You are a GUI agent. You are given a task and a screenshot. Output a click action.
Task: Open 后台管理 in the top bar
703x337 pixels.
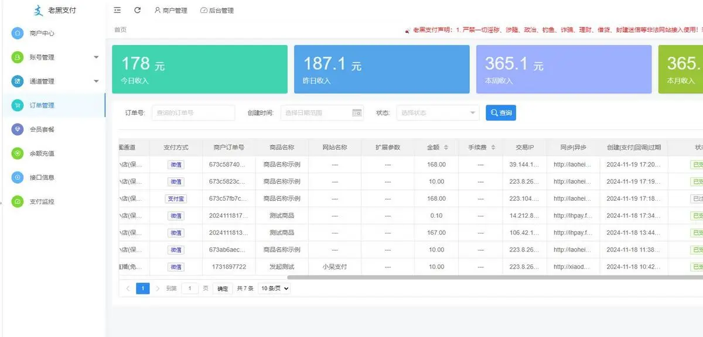coord(217,10)
